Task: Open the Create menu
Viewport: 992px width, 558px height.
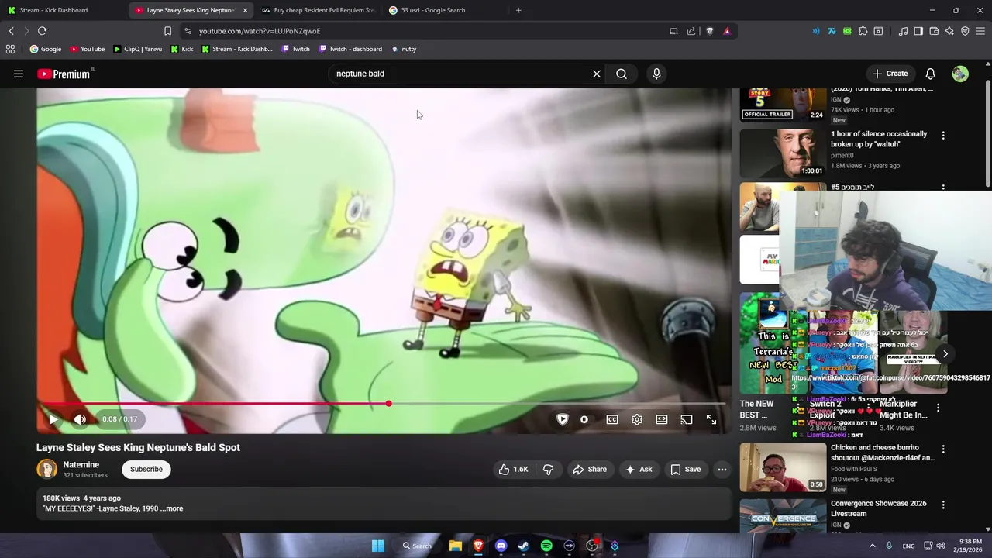Action: tap(890, 74)
